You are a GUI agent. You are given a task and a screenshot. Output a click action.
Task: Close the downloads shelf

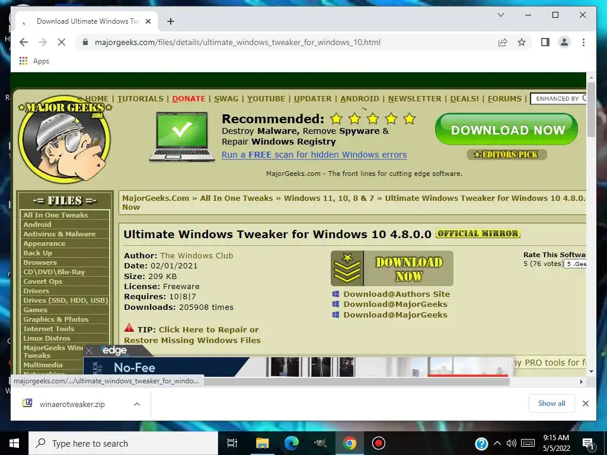click(x=585, y=403)
